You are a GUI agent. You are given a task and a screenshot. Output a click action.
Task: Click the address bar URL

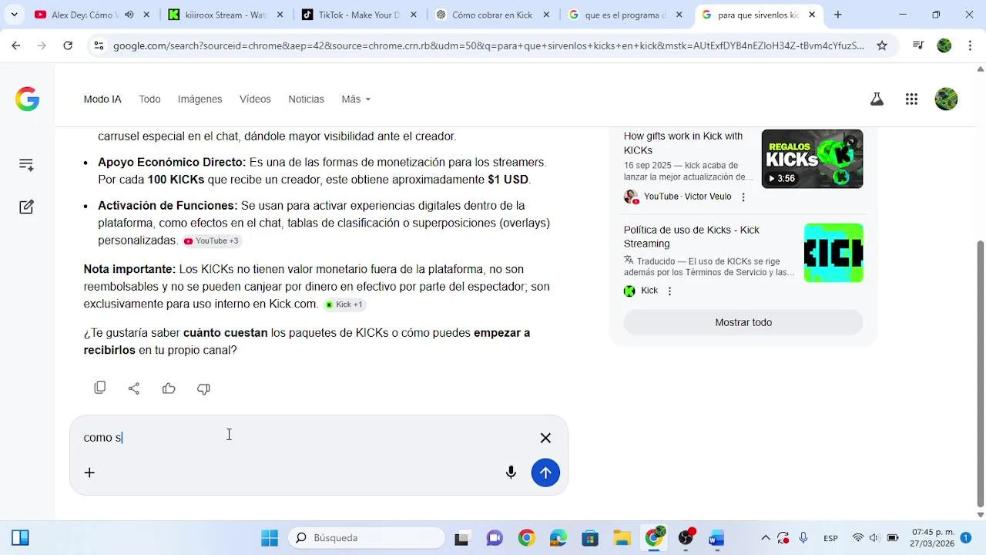click(x=488, y=45)
